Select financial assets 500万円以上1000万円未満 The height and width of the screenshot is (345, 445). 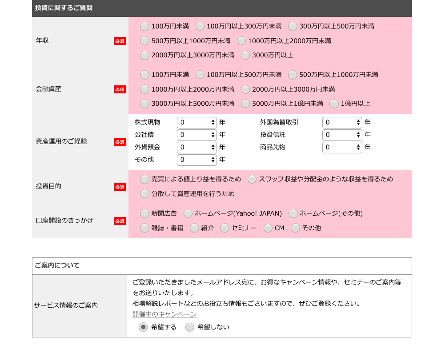(x=293, y=75)
